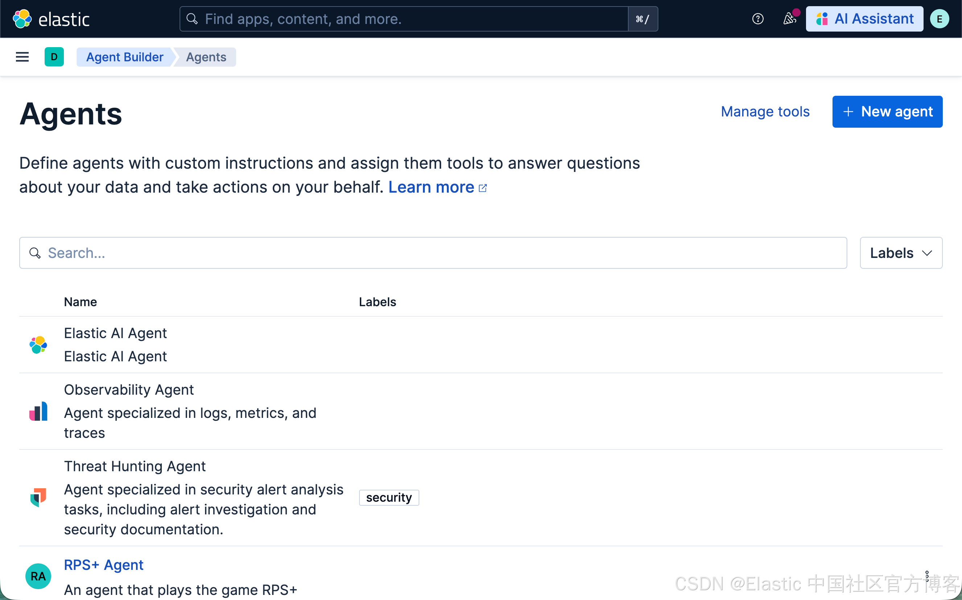The height and width of the screenshot is (600, 962).
Task: Open the hamburger navigation menu
Action: tap(22, 57)
